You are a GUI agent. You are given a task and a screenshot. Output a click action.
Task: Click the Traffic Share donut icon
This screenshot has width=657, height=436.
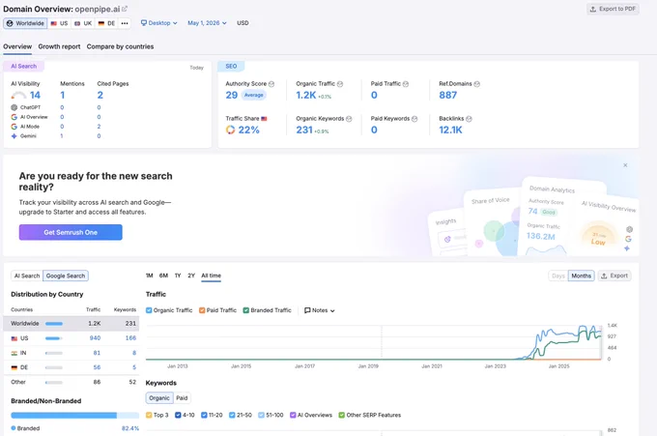pos(231,130)
